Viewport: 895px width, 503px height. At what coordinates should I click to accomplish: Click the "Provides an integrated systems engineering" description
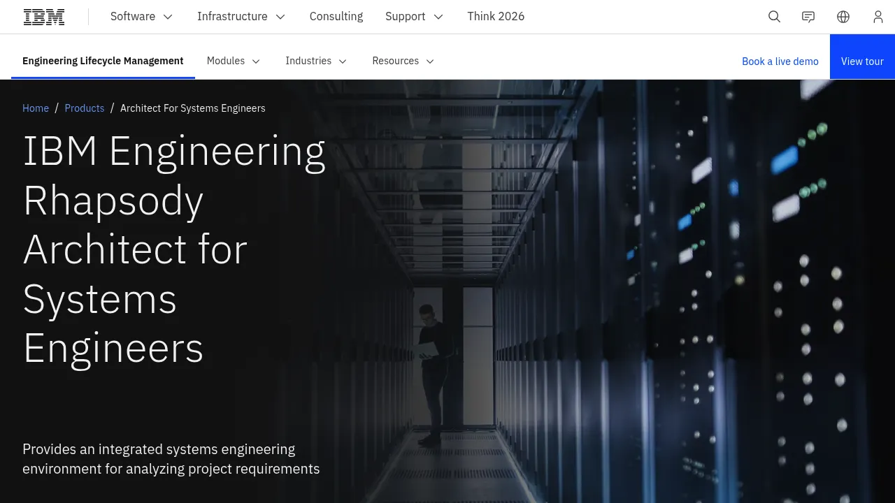pos(171,459)
